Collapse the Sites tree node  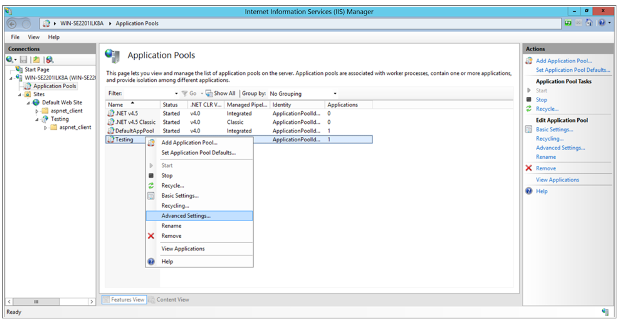(x=20, y=94)
